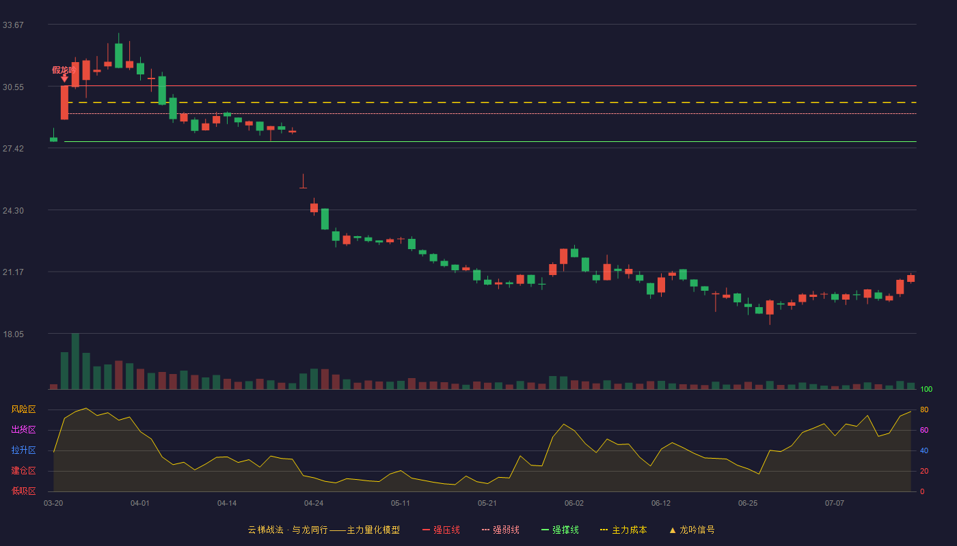Screen dimensions: 957x546
Task: Click the red dashed legend swatch for 强压线
Action: click(426, 530)
